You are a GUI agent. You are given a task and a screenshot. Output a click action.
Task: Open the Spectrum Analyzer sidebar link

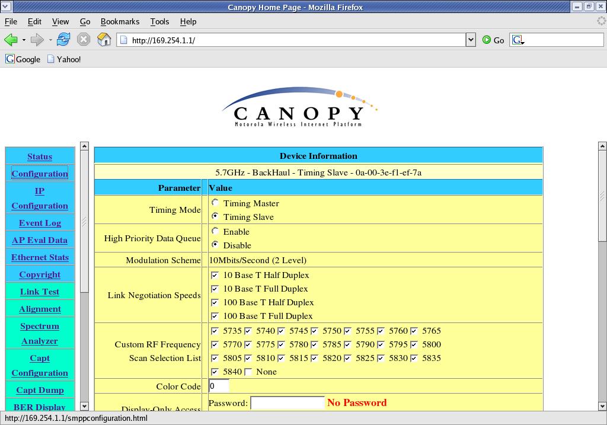(x=40, y=333)
